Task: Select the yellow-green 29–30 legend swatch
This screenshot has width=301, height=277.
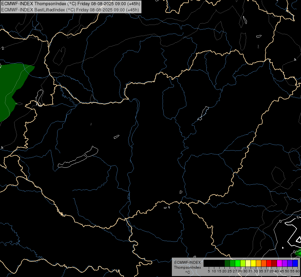Action: click(243, 263)
